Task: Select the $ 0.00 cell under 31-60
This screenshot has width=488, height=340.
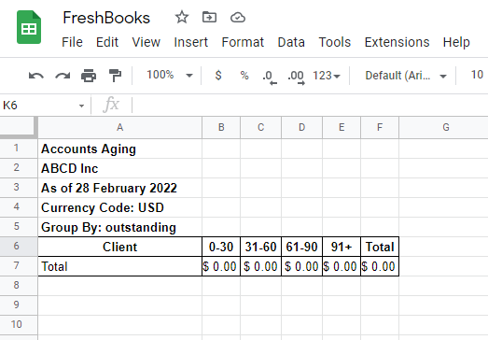Action: [261, 266]
